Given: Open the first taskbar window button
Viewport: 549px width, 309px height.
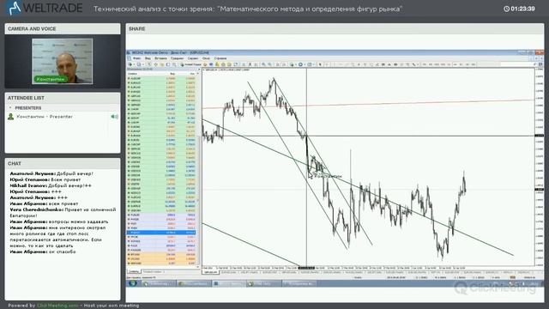Looking at the screenshot, I should click(x=158, y=283).
